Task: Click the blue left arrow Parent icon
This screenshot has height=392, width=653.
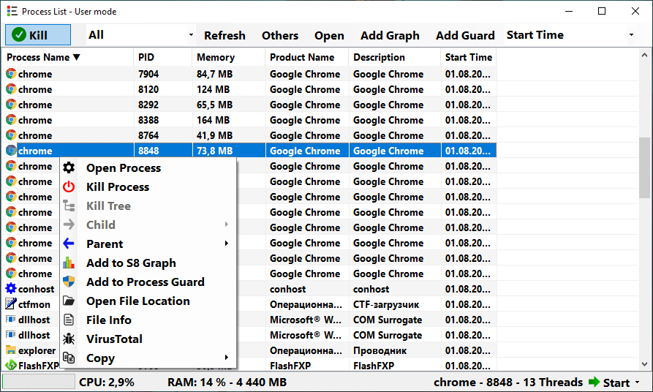Action: point(69,244)
